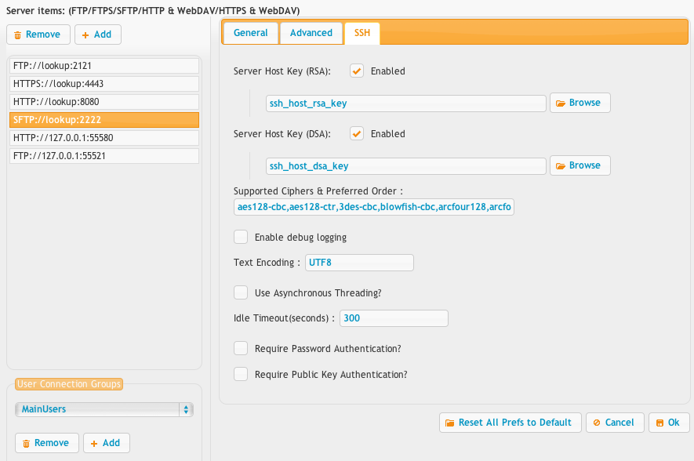Screen dimensions: 694x461
Task: Click the Supported Ciphers text field
Action: pos(373,207)
